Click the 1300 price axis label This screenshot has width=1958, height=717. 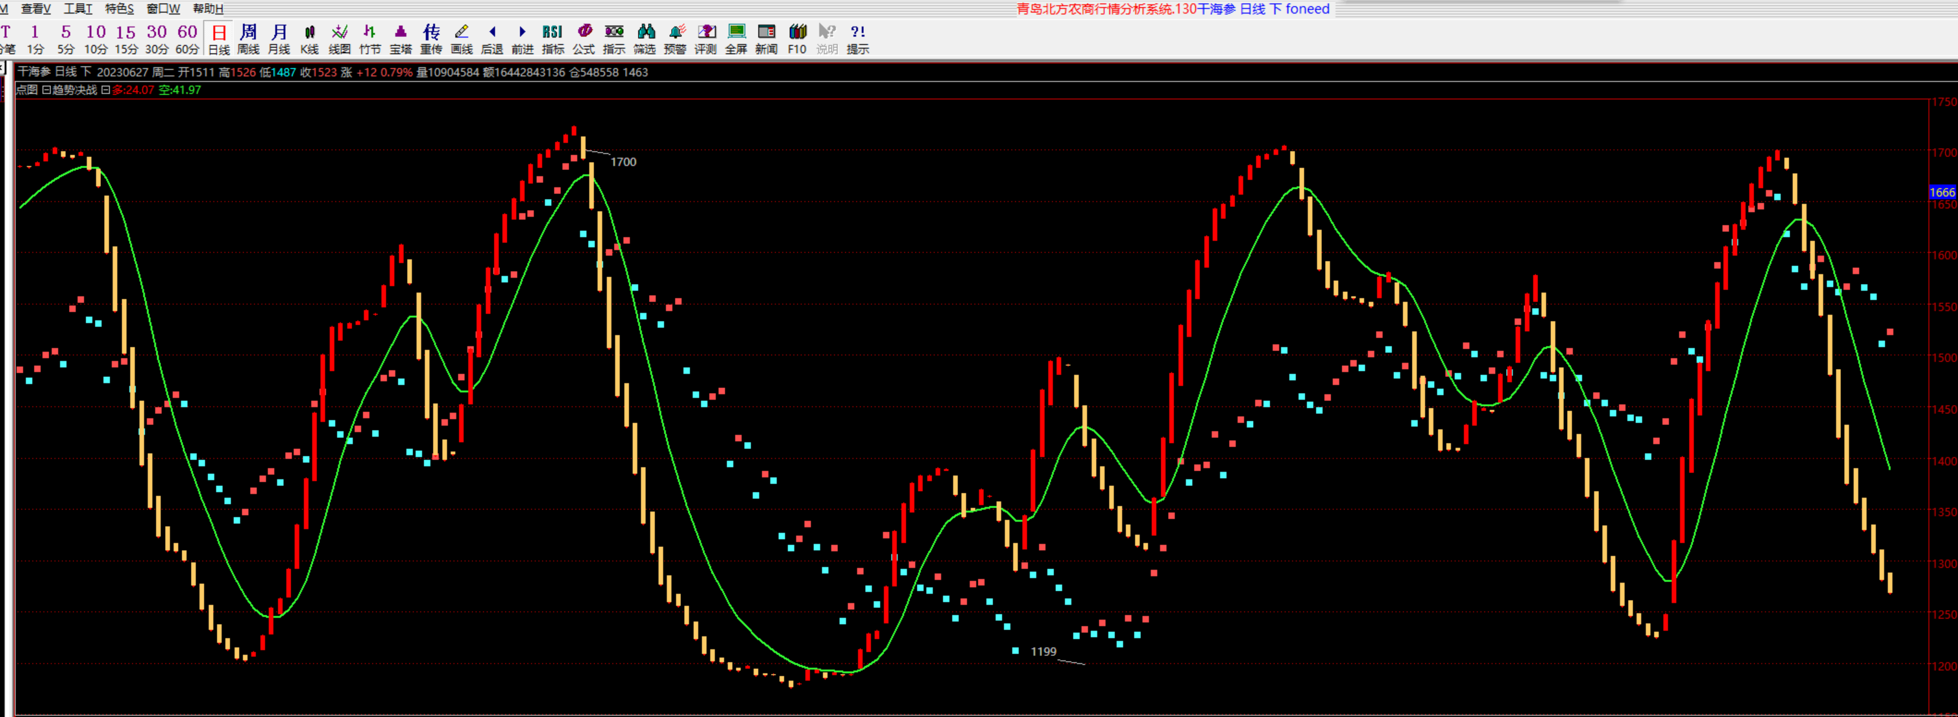click(x=1945, y=564)
